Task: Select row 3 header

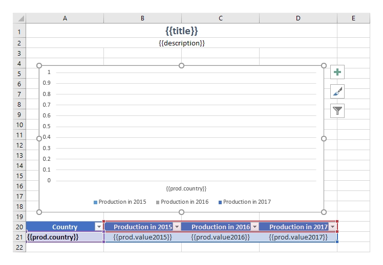Action: coord(19,53)
